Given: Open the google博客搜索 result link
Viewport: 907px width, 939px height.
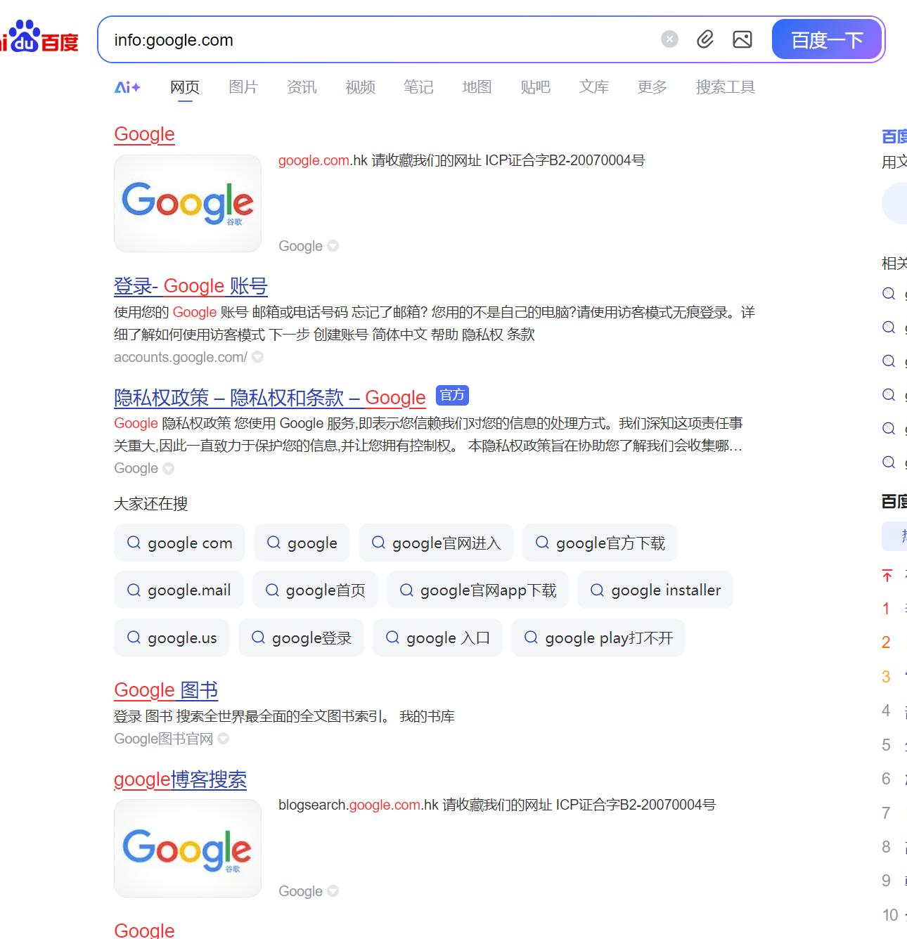Looking at the screenshot, I should point(180,779).
